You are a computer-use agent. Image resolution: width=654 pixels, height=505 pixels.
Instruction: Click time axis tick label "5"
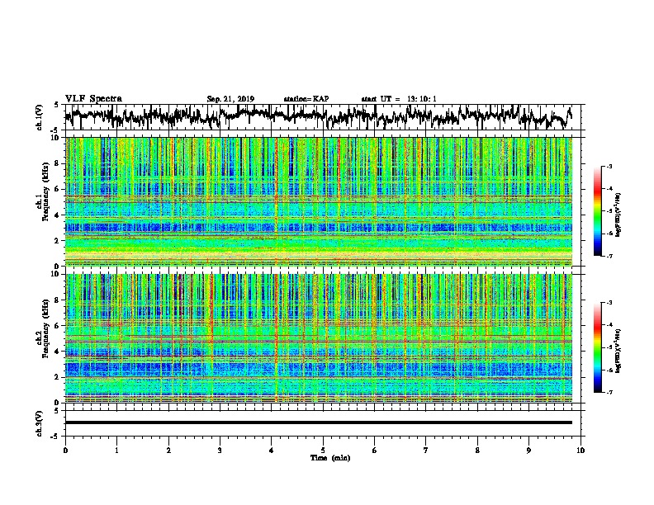(323, 451)
